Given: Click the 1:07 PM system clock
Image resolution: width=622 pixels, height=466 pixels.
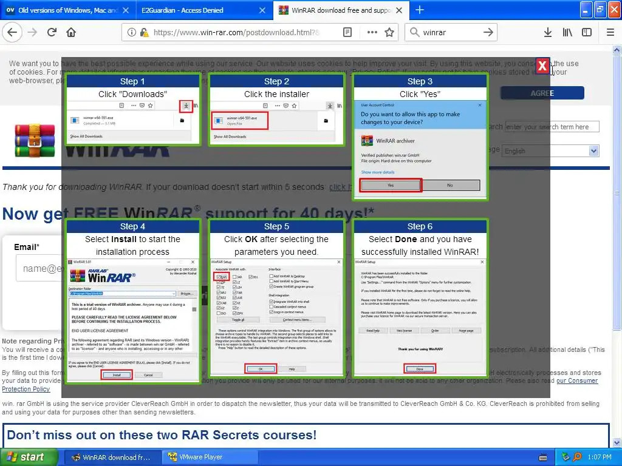Looking at the screenshot, I should pyautogui.click(x=600, y=458).
